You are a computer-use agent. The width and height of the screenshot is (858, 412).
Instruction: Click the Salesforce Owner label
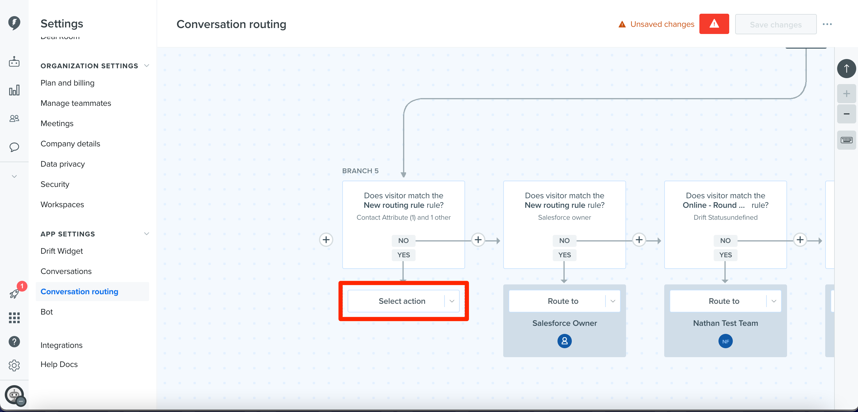point(564,323)
